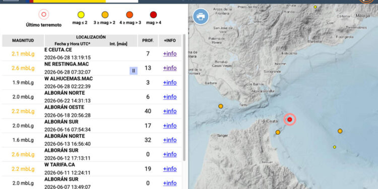The width and height of the screenshot is (378, 189).
Task: Click the Marbella label on the map
Action: [x=314, y=41]
